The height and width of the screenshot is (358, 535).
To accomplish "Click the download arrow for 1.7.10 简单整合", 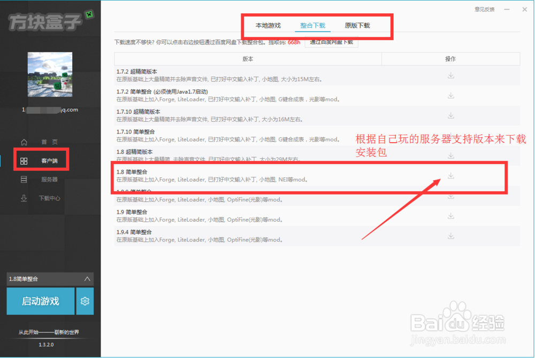I will pos(450,135).
